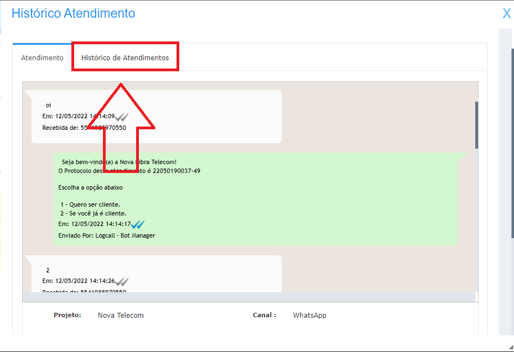The height and width of the screenshot is (352, 514).
Task: Click double-check icon on 14:14:26 message
Action: 122,281
